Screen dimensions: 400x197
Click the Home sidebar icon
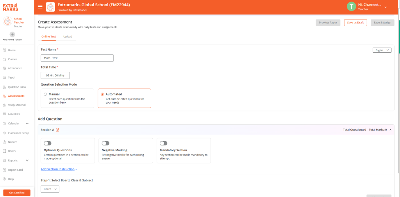click(x=4, y=50)
